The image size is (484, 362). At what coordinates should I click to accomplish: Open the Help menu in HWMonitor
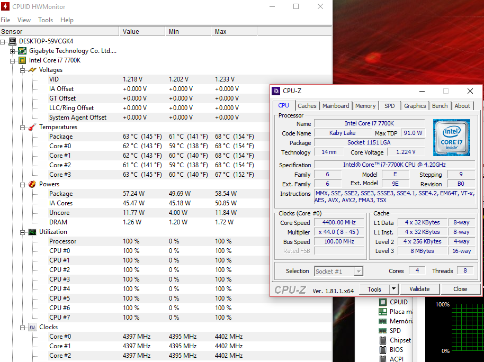coord(67,20)
